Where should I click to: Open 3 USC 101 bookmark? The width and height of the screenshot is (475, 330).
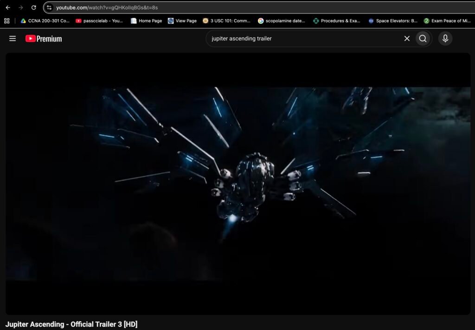point(226,20)
